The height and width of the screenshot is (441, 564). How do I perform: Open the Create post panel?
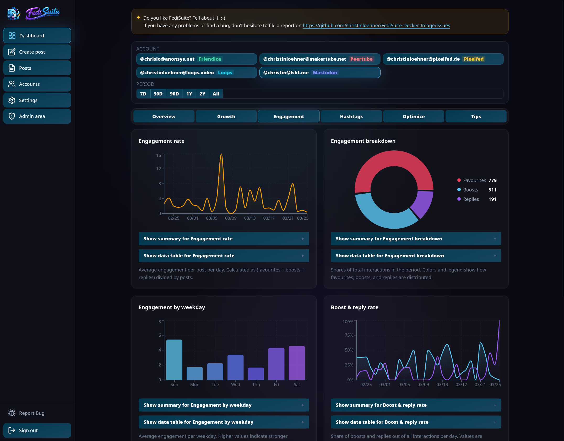(x=37, y=52)
